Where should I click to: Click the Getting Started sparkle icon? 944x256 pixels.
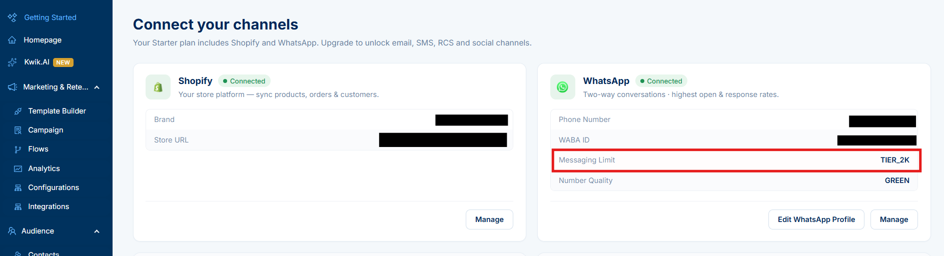12,17
